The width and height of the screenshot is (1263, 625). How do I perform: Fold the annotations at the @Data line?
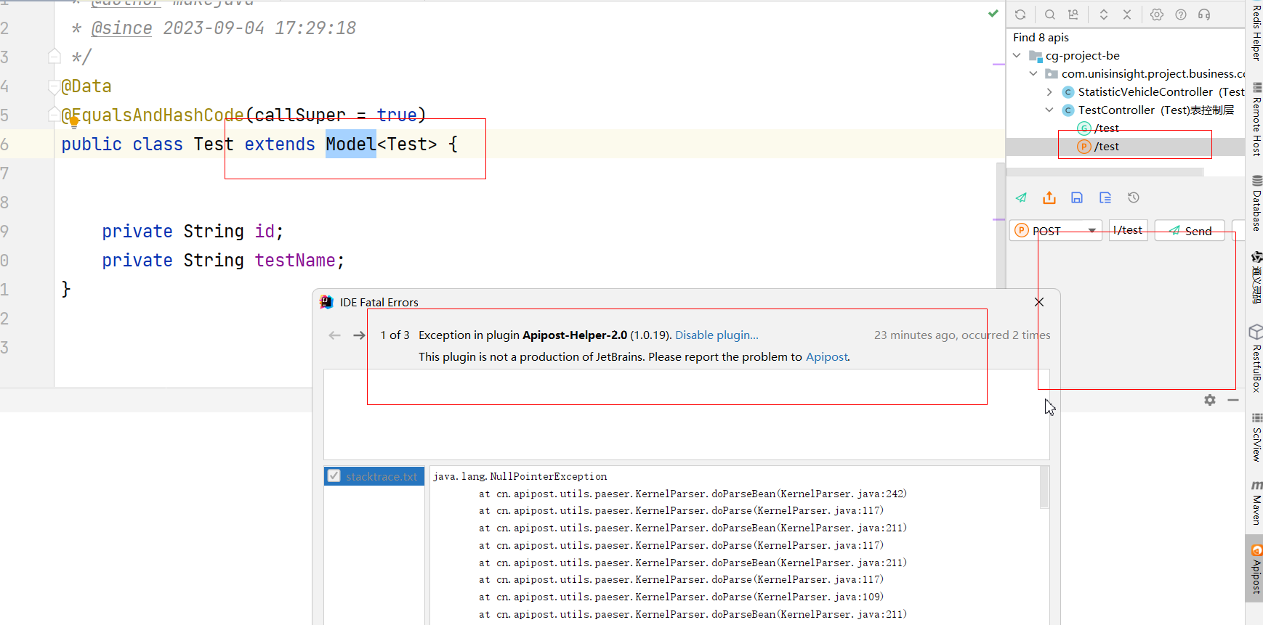click(54, 87)
